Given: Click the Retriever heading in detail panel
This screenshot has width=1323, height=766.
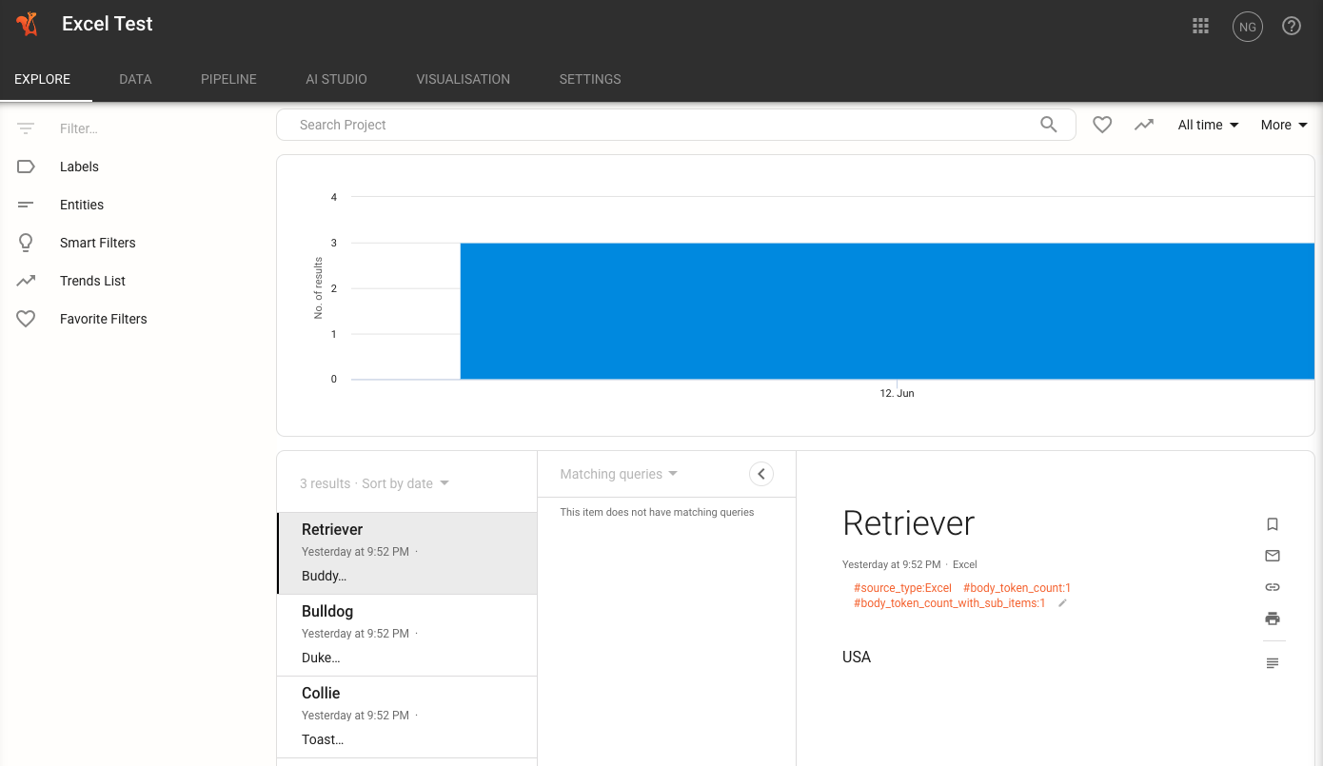Looking at the screenshot, I should click(x=909, y=523).
